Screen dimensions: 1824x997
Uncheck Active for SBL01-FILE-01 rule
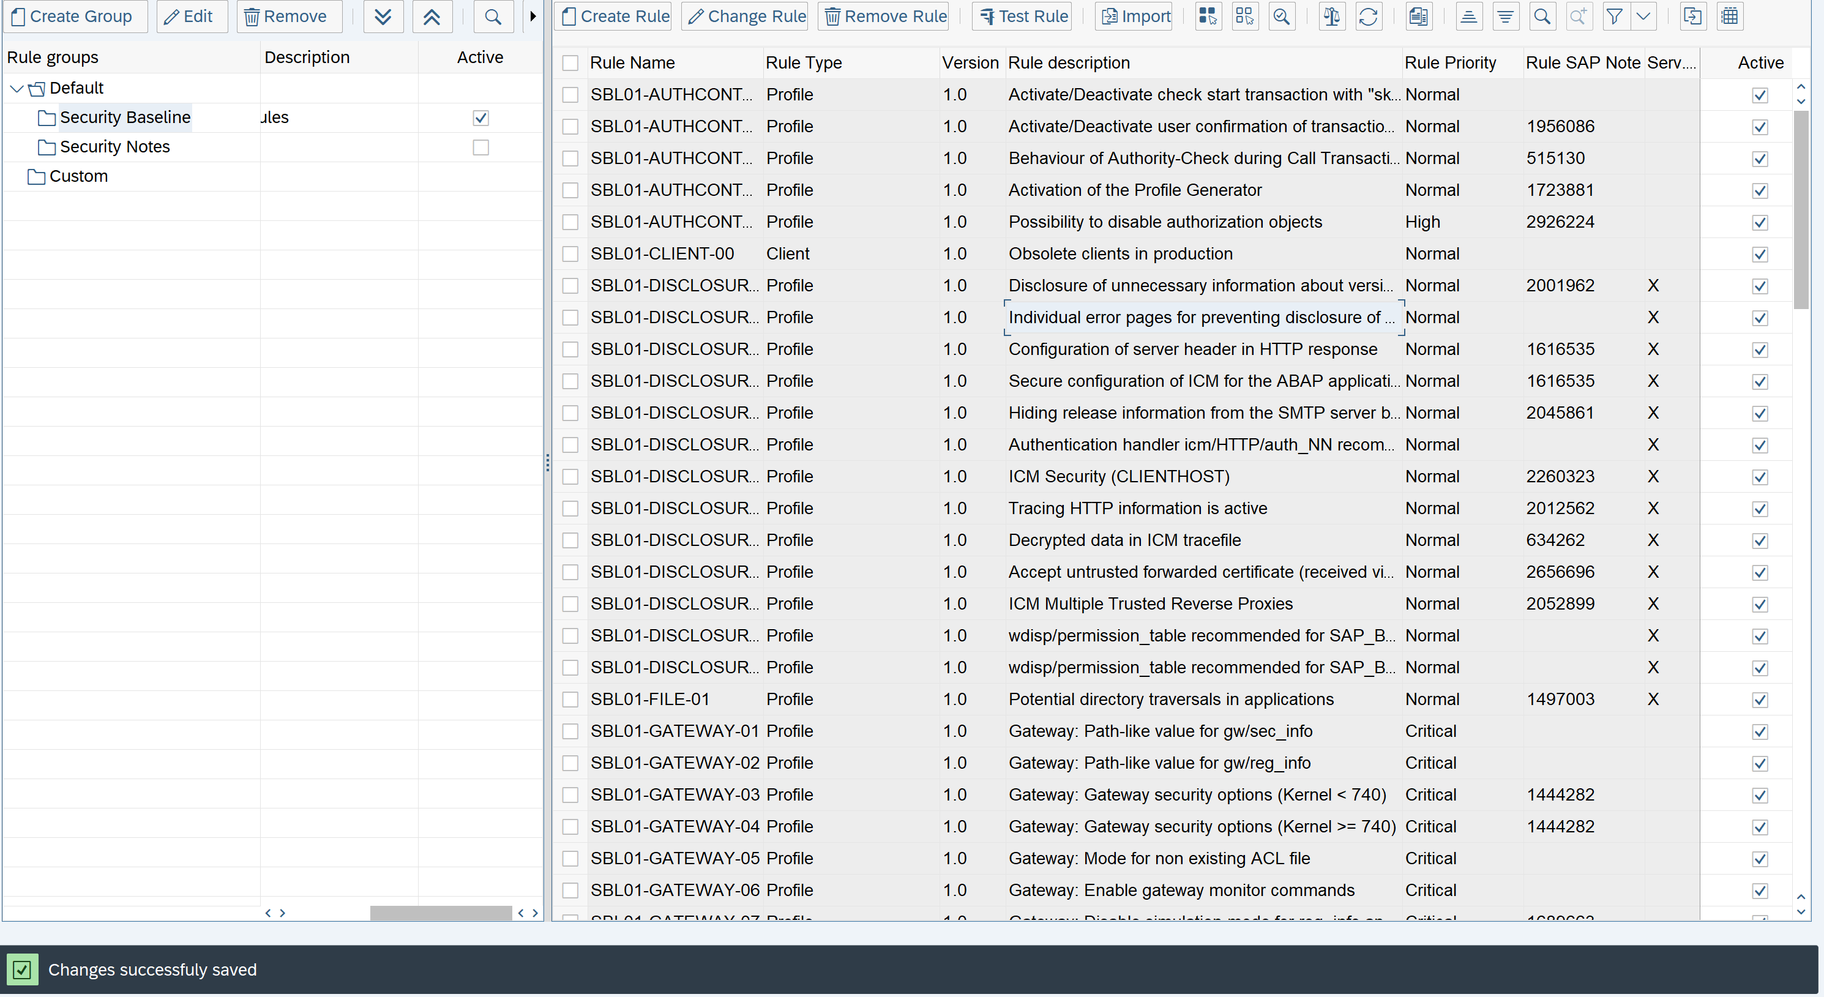point(1760,700)
